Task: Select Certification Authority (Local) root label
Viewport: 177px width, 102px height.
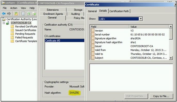Action: point(22,19)
